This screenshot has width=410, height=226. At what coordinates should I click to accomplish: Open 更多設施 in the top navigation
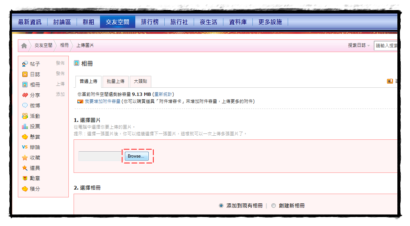coord(270,22)
